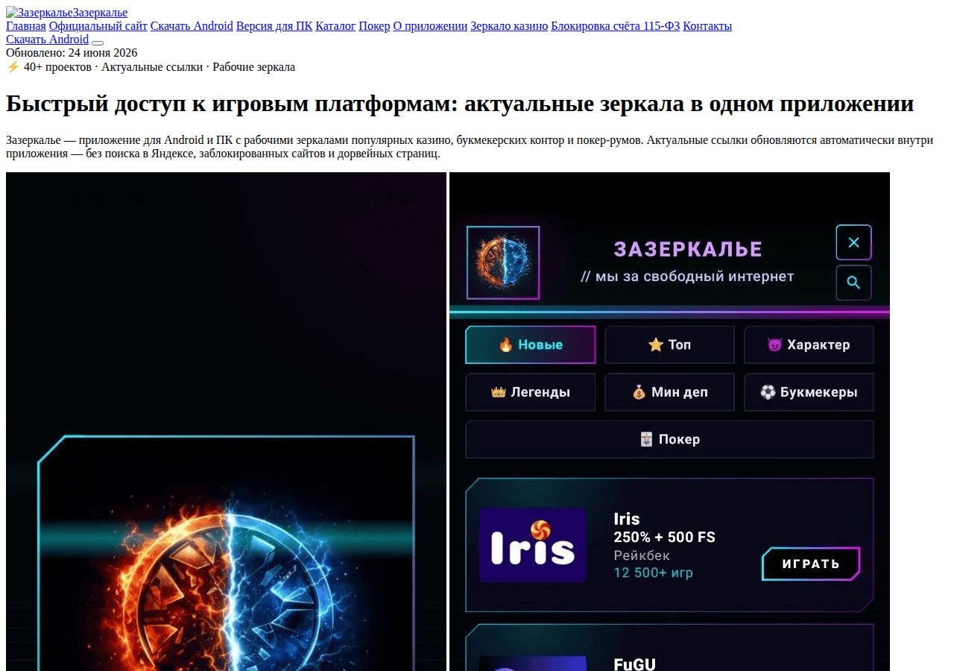Open Каталог link
This screenshot has height=671, width=954.
pos(335,26)
